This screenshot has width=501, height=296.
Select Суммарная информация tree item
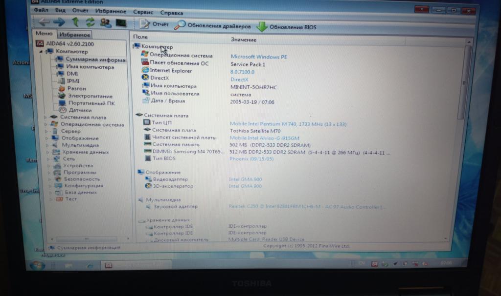[x=91, y=59]
